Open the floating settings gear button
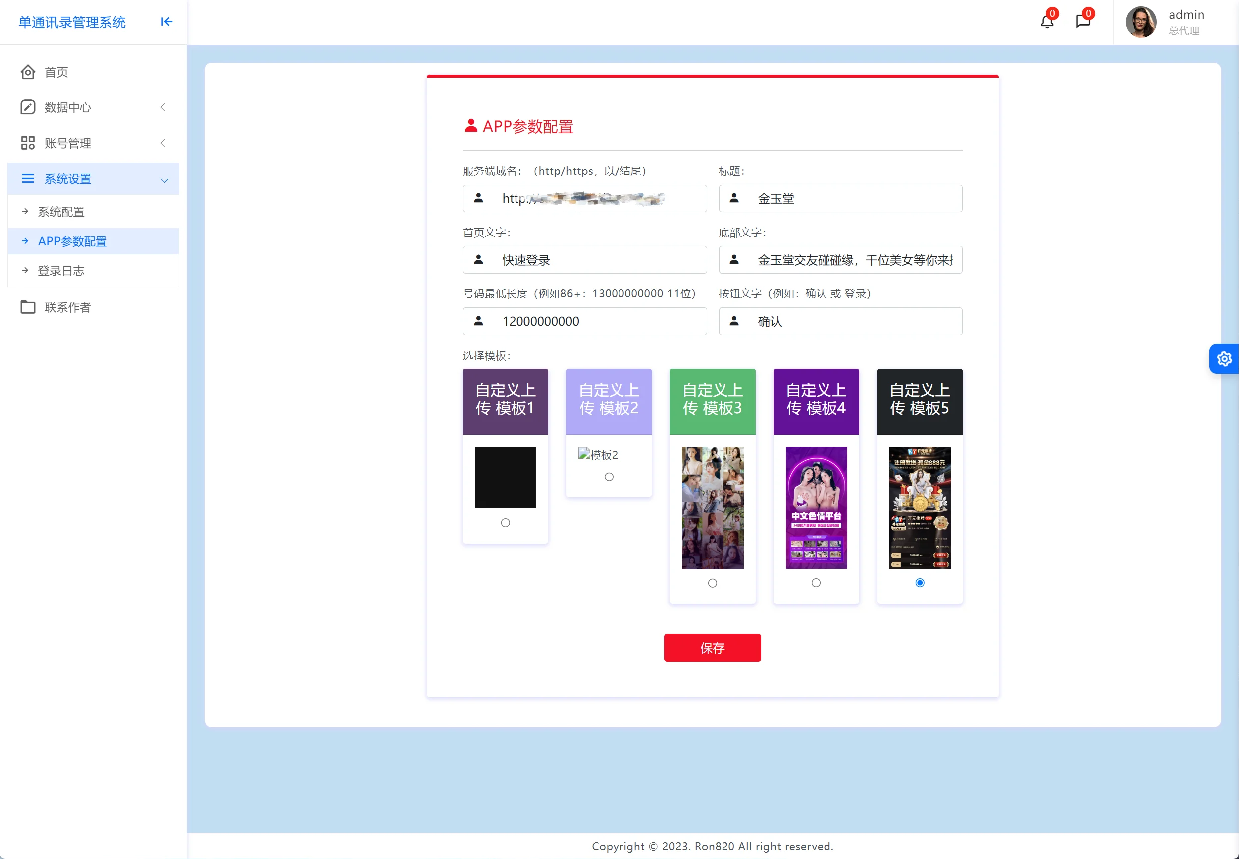The height and width of the screenshot is (859, 1239). pyautogui.click(x=1224, y=359)
